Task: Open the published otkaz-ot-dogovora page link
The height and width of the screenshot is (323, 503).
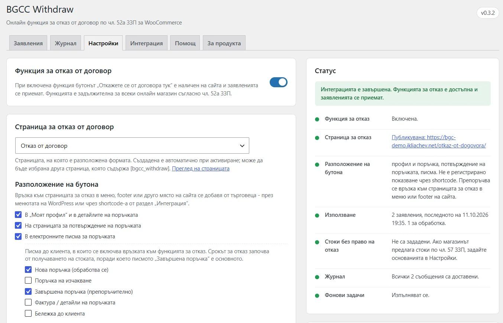Action: click(x=439, y=141)
